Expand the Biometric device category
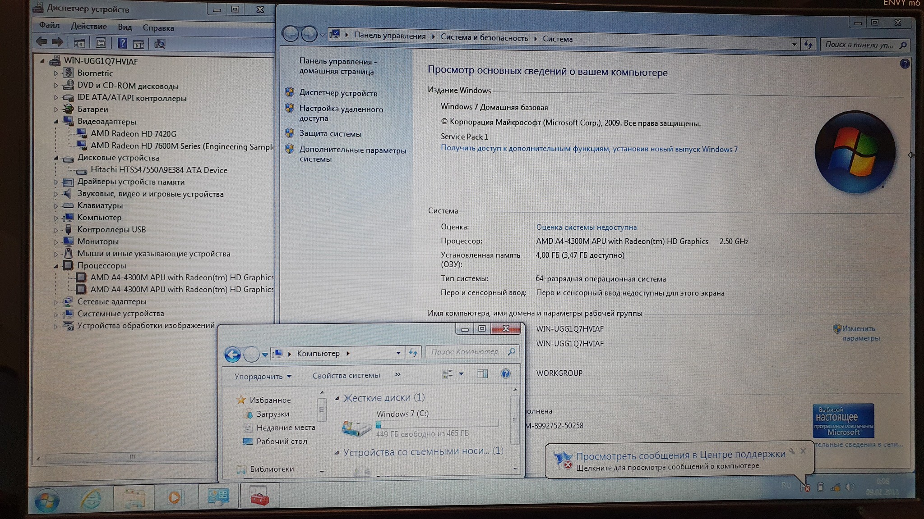Screen dimensions: 924x519 (56, 73)
